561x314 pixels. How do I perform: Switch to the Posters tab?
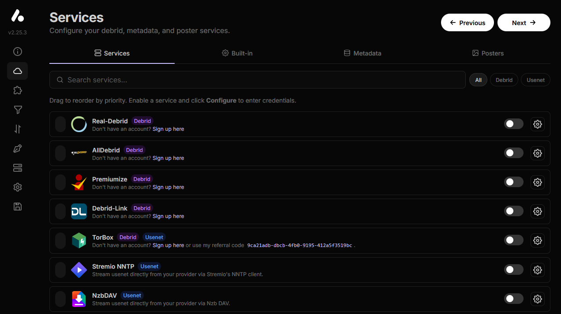point(488,53)
